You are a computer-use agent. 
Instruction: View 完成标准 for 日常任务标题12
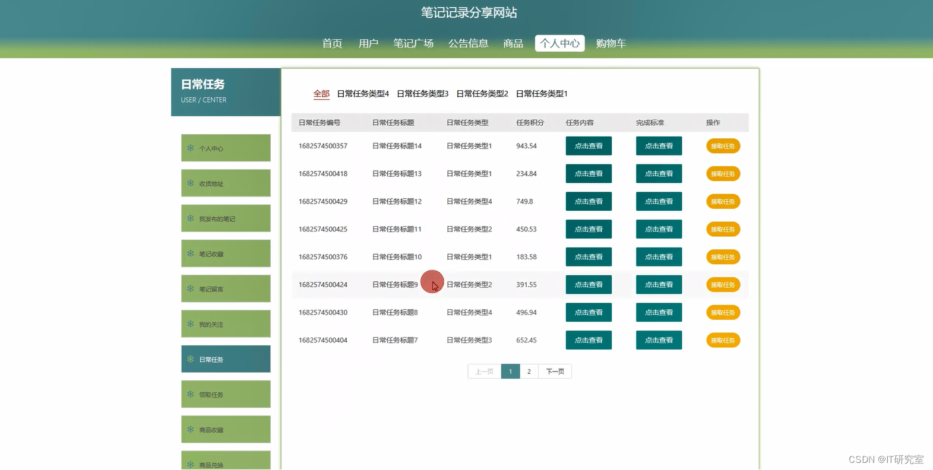(x=659, y=201)
